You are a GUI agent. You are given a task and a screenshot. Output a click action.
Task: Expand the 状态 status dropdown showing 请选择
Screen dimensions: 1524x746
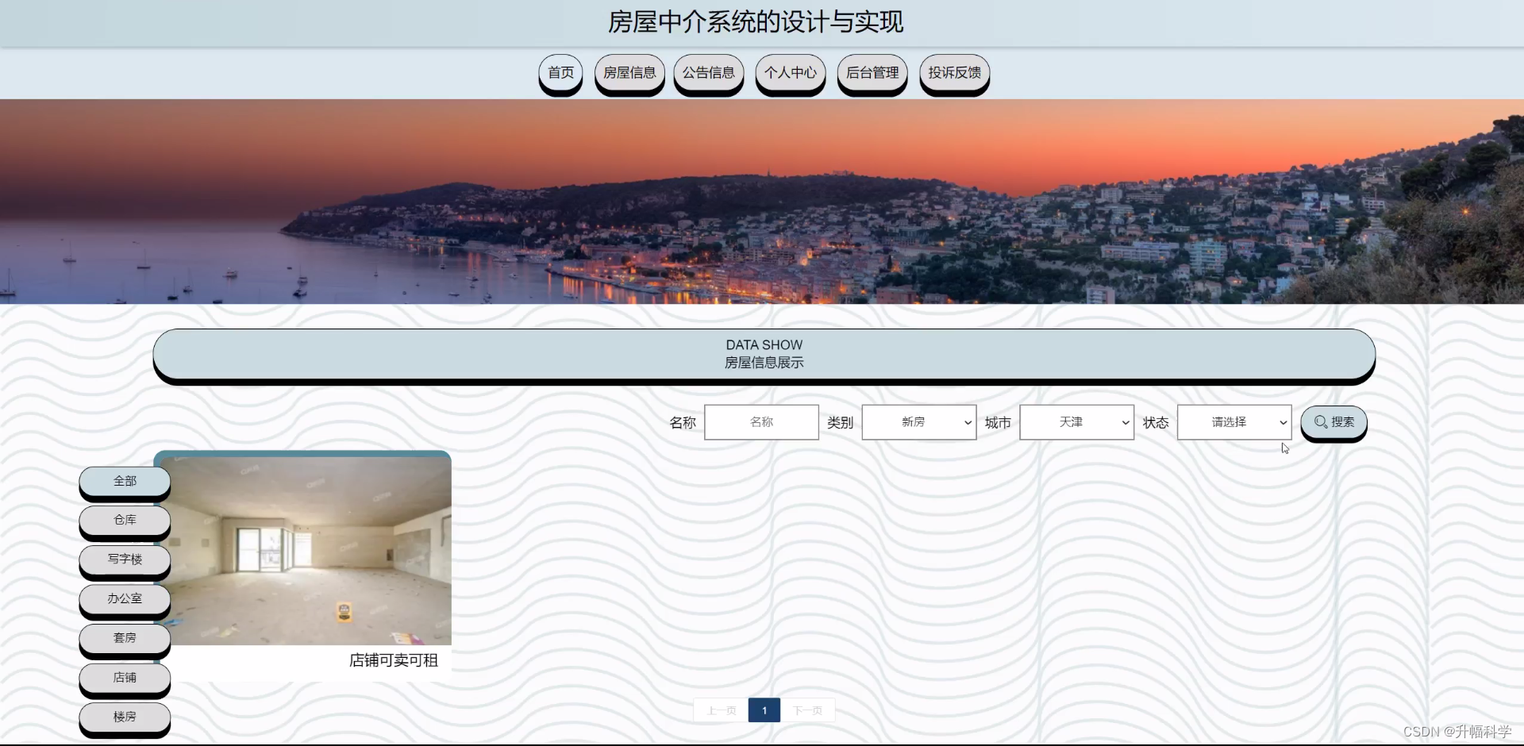pyautogui.click(x=1233, y=421)
